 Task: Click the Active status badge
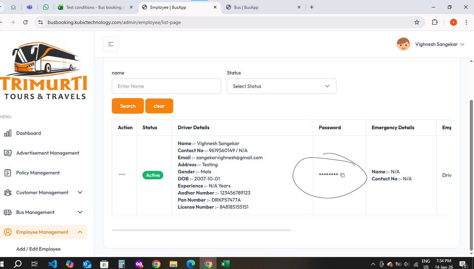153,175
